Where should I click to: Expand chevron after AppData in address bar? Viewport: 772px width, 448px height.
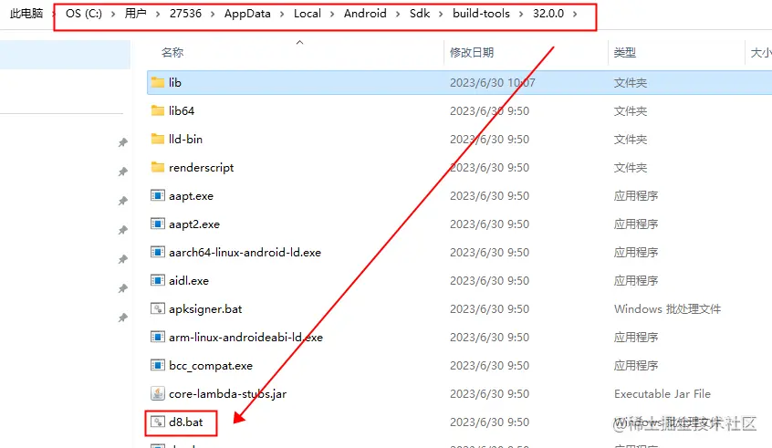(282, 14)
